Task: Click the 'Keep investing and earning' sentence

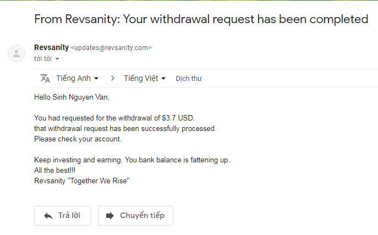Action: point(132,160)
